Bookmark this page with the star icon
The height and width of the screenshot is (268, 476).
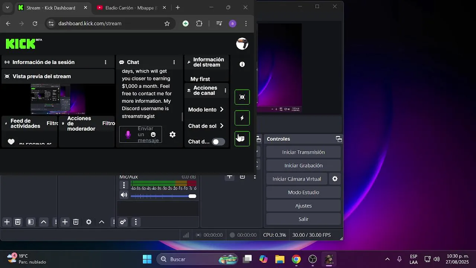click(167, 23)
